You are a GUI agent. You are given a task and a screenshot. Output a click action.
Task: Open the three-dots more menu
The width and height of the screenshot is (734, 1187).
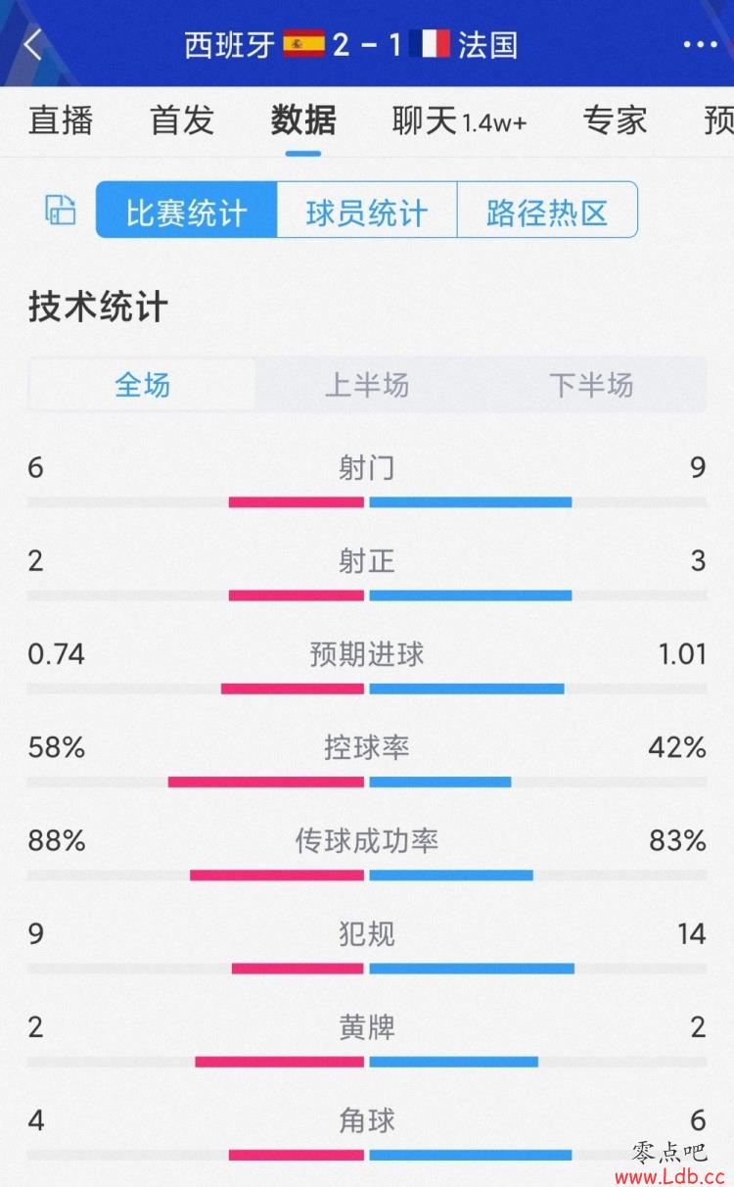700,45
